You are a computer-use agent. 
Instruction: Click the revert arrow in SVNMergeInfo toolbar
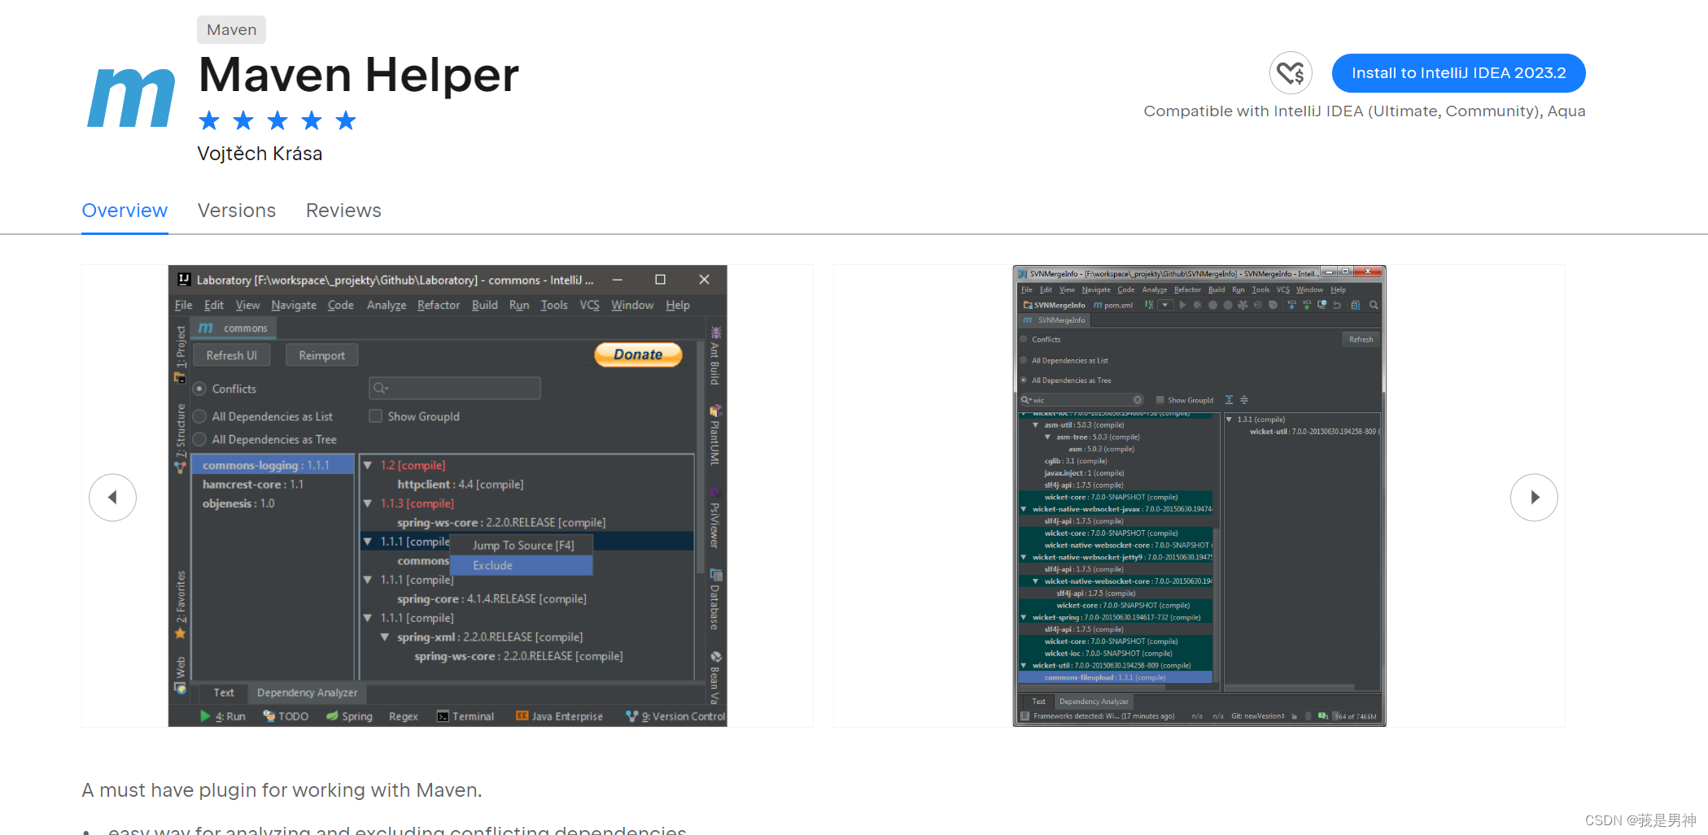(x=1337, y=306)
